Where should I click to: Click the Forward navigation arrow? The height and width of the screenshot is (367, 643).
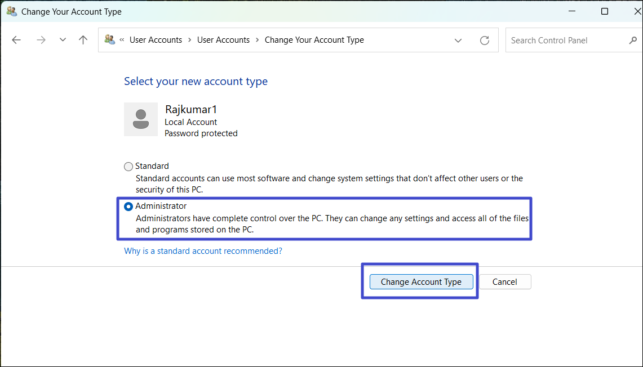[41, 40]
